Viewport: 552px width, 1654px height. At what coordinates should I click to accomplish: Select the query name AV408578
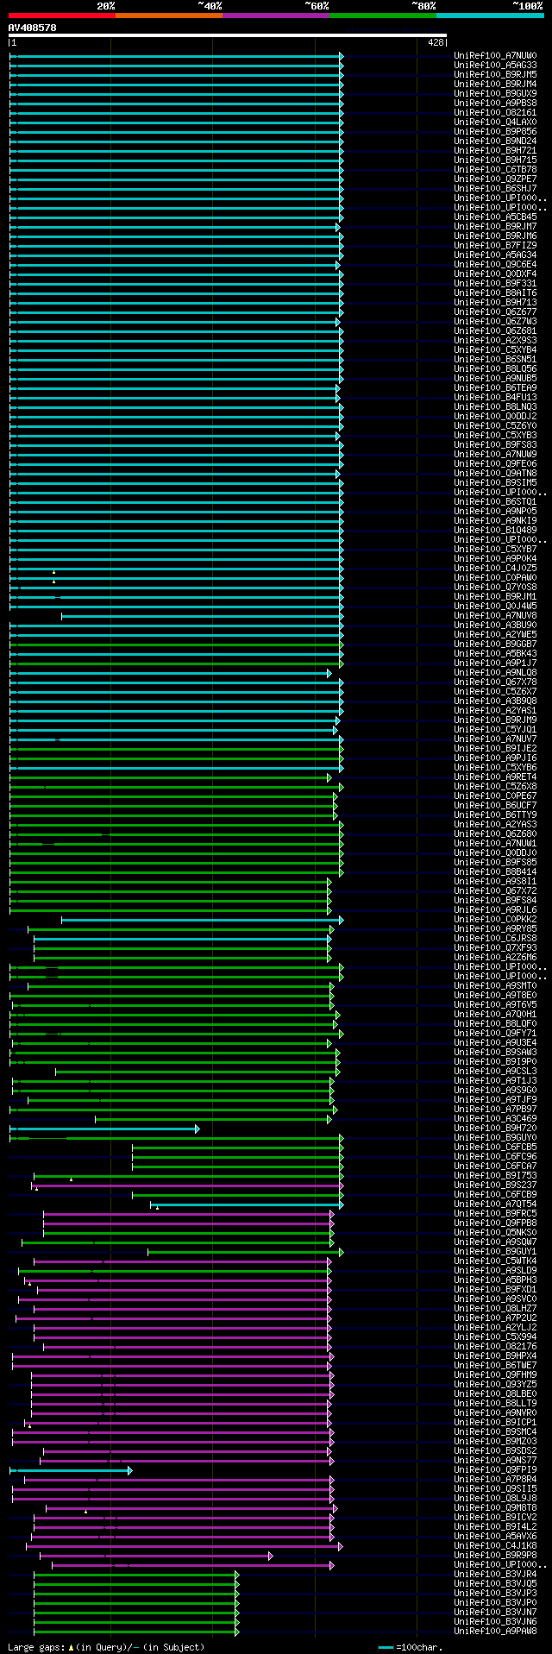click(x=33, y=28)
